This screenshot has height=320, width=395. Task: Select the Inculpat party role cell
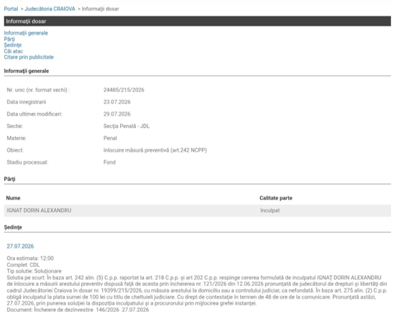(269, 210)
